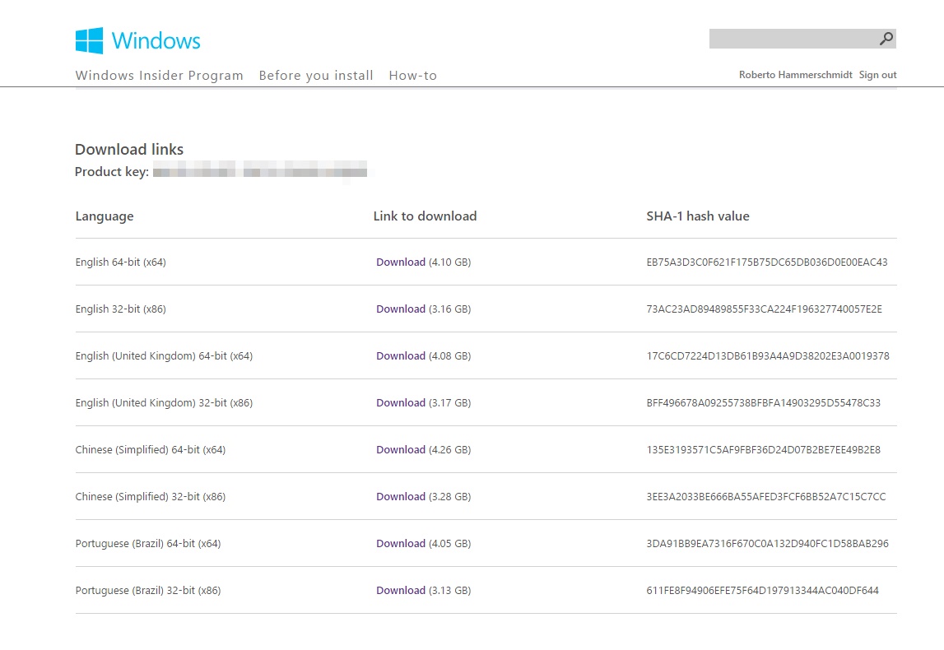Download Portuguese (Brazil) 64-bit 4.05 GB
This screenshot has width=944, height=650.
coord(401,544)
